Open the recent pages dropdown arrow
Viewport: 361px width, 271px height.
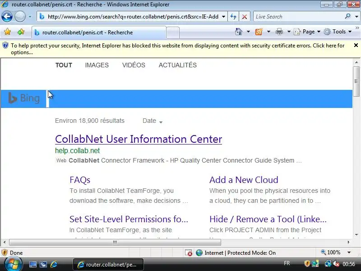click(x=30, y=17)
